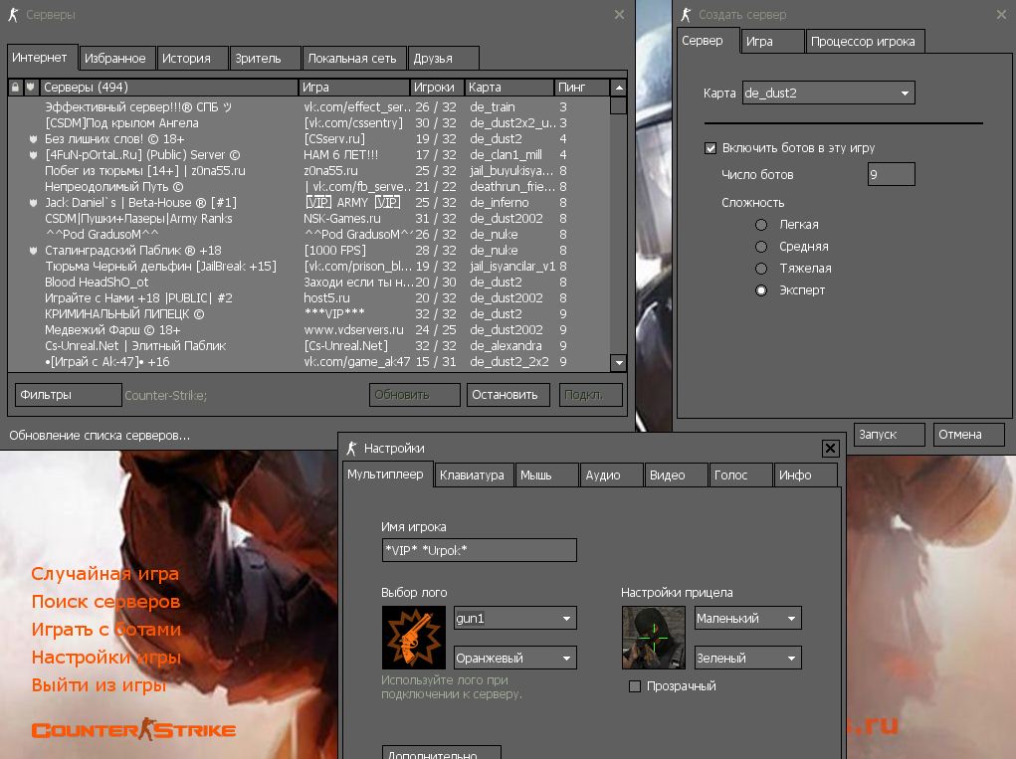Select the 'Эффективный сервер!!!® СПБ' server row
Image resolution: width=1016 pixels, height=759 pixels.
308,106
